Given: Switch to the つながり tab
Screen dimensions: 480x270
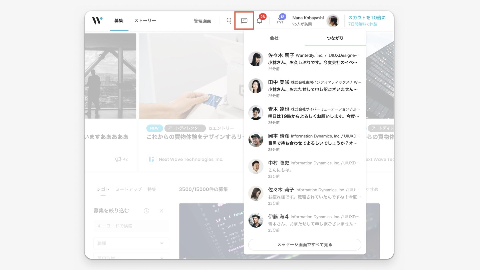Looking at the screenshot, I should coord(335,38).
